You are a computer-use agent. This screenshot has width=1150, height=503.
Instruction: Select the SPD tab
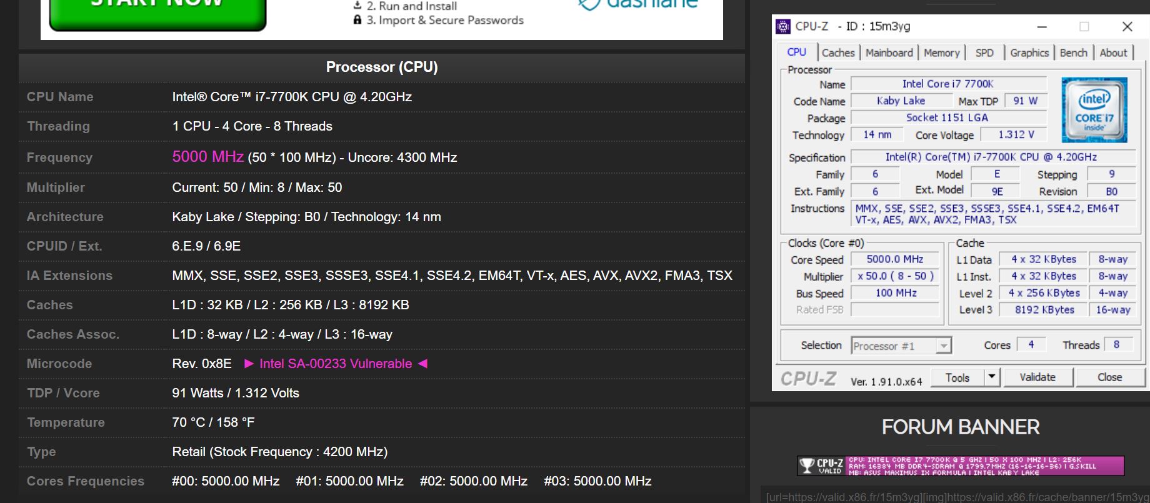984,53
